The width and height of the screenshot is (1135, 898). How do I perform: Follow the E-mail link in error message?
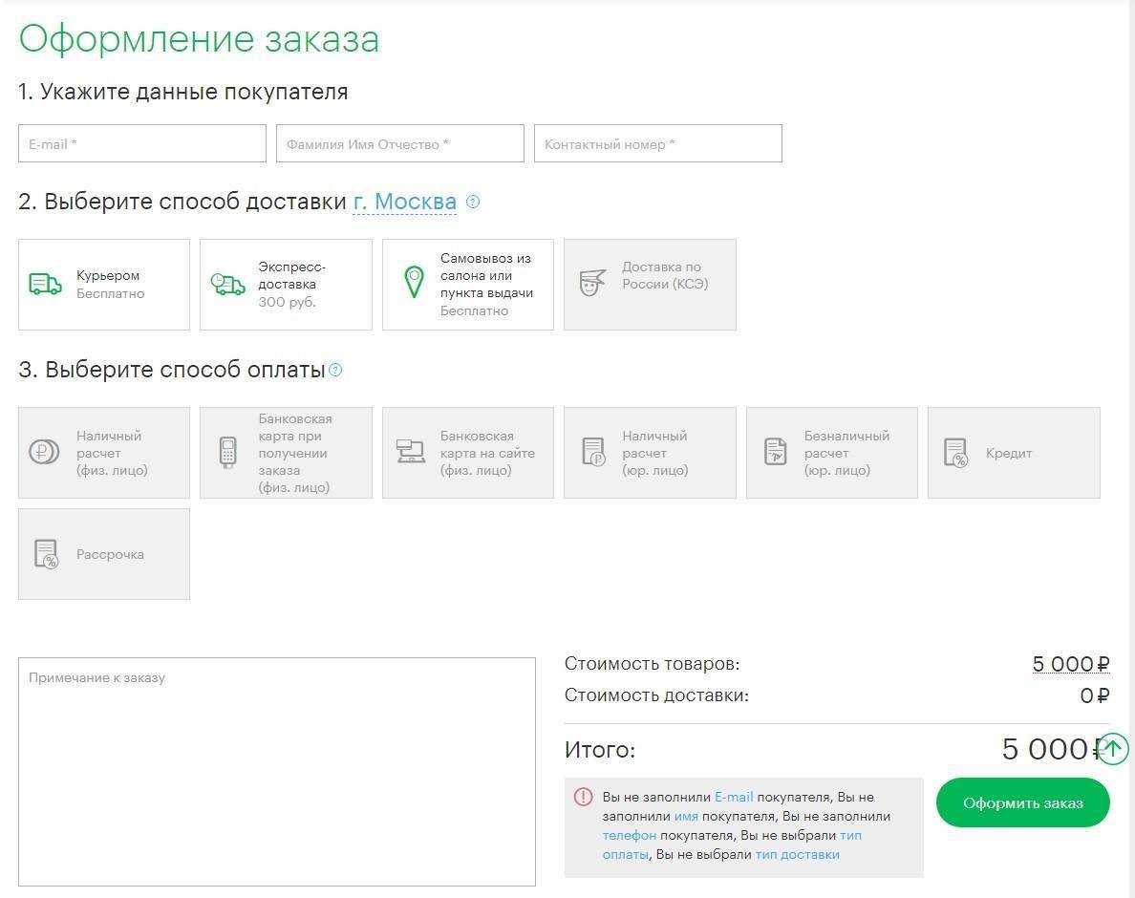point(734,797)
